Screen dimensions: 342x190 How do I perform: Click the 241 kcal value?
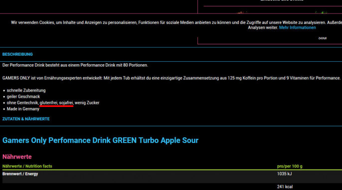pyautogui.click(x=285, y=187)
